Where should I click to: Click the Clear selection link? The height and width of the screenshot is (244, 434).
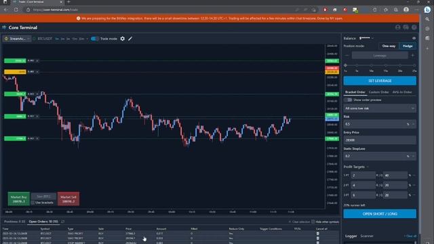click(299, 222)
